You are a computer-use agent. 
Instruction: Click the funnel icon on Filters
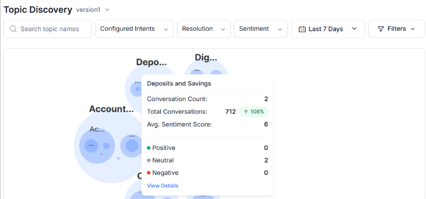tap(381, 29)
